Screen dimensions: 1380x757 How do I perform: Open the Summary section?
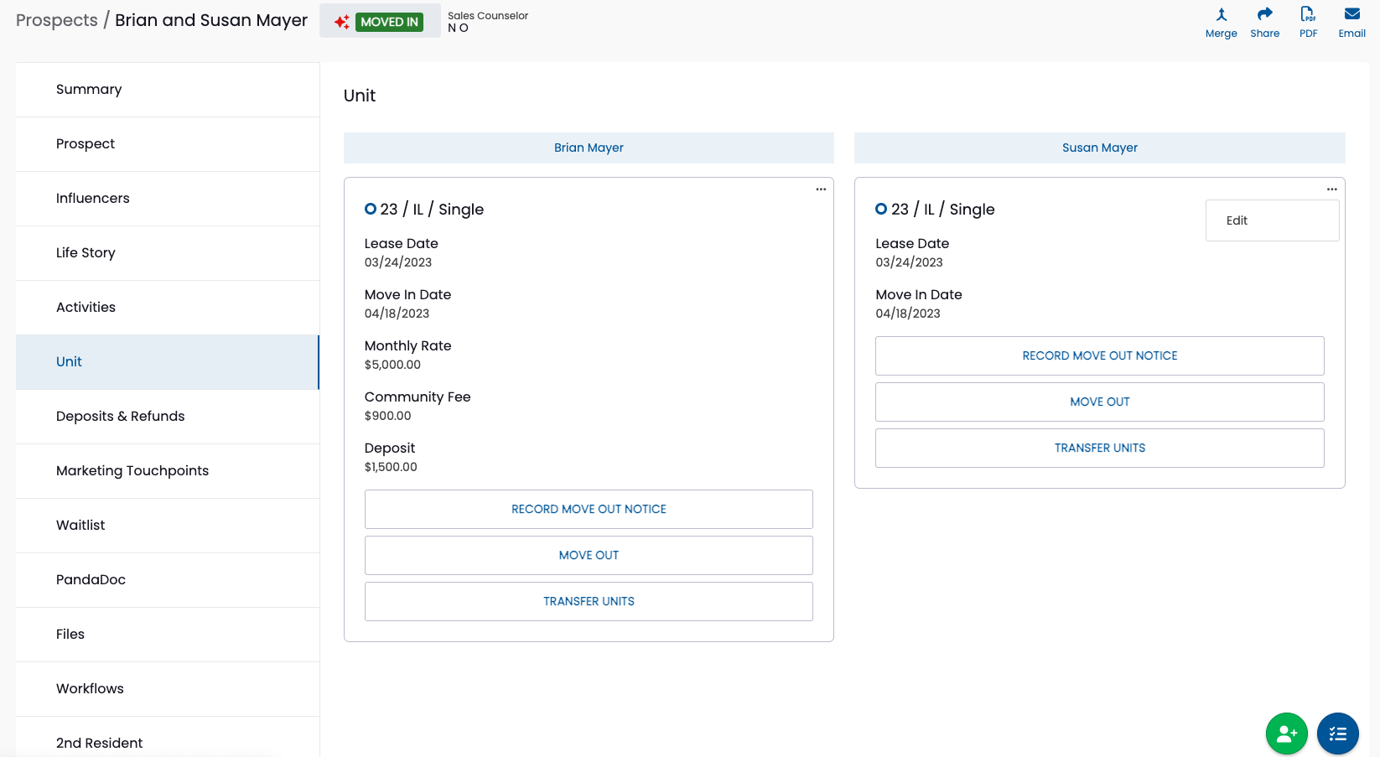[168, 90]
